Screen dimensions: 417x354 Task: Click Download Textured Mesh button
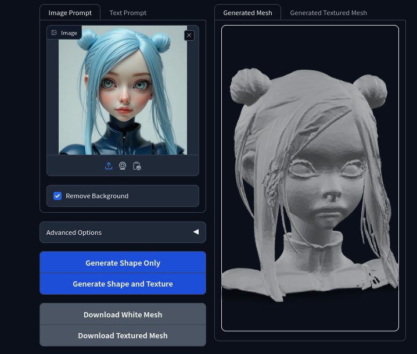coord(123,335)
